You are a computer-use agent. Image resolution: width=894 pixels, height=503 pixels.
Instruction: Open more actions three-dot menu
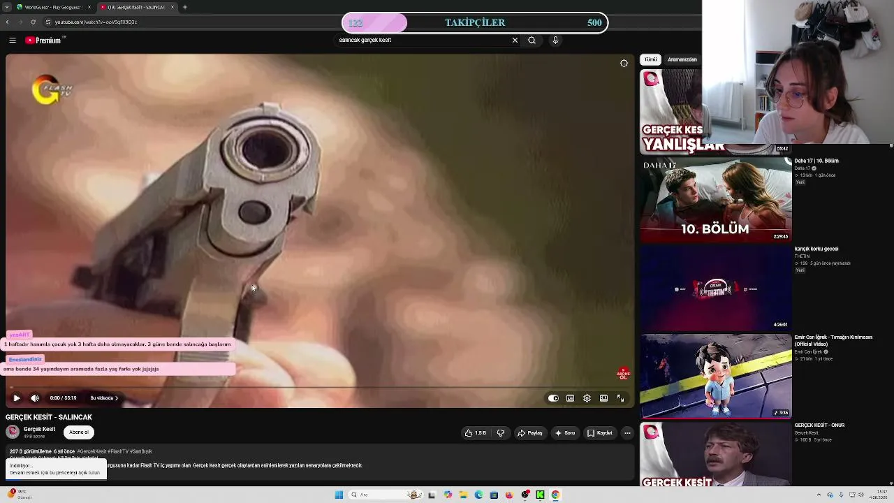(627, 433)
